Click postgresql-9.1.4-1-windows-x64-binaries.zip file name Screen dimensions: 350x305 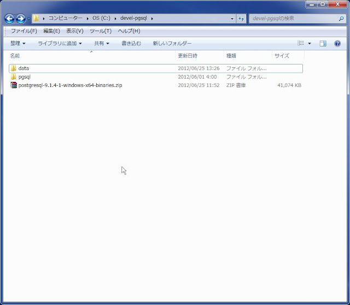[70, 85]
